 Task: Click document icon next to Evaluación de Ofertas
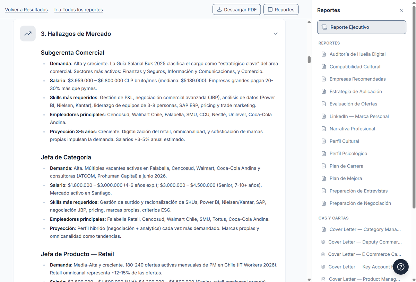pos(324,104)
